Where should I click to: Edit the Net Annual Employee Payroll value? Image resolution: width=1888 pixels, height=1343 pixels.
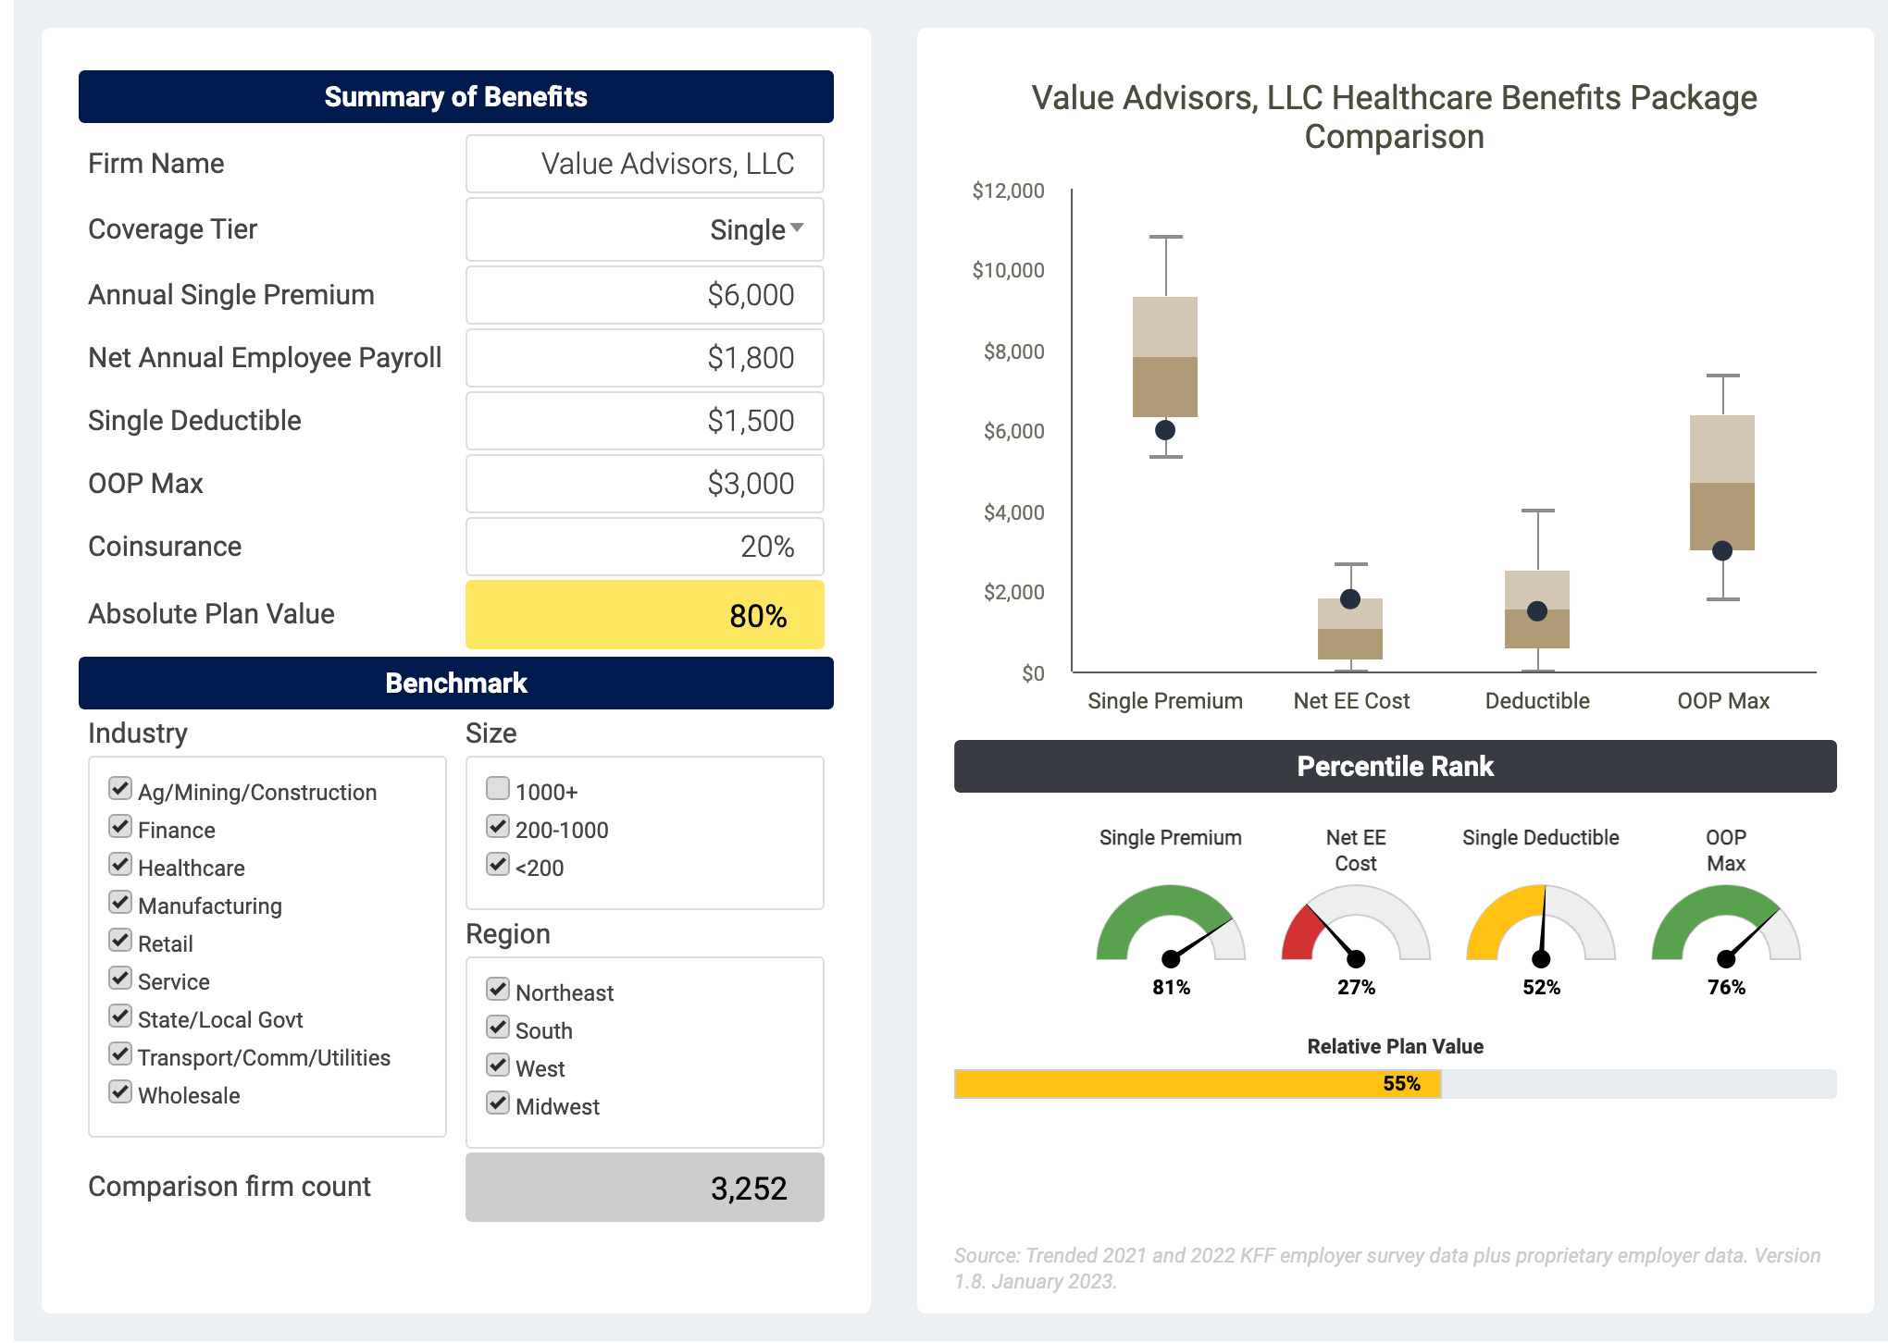[645, 358]
